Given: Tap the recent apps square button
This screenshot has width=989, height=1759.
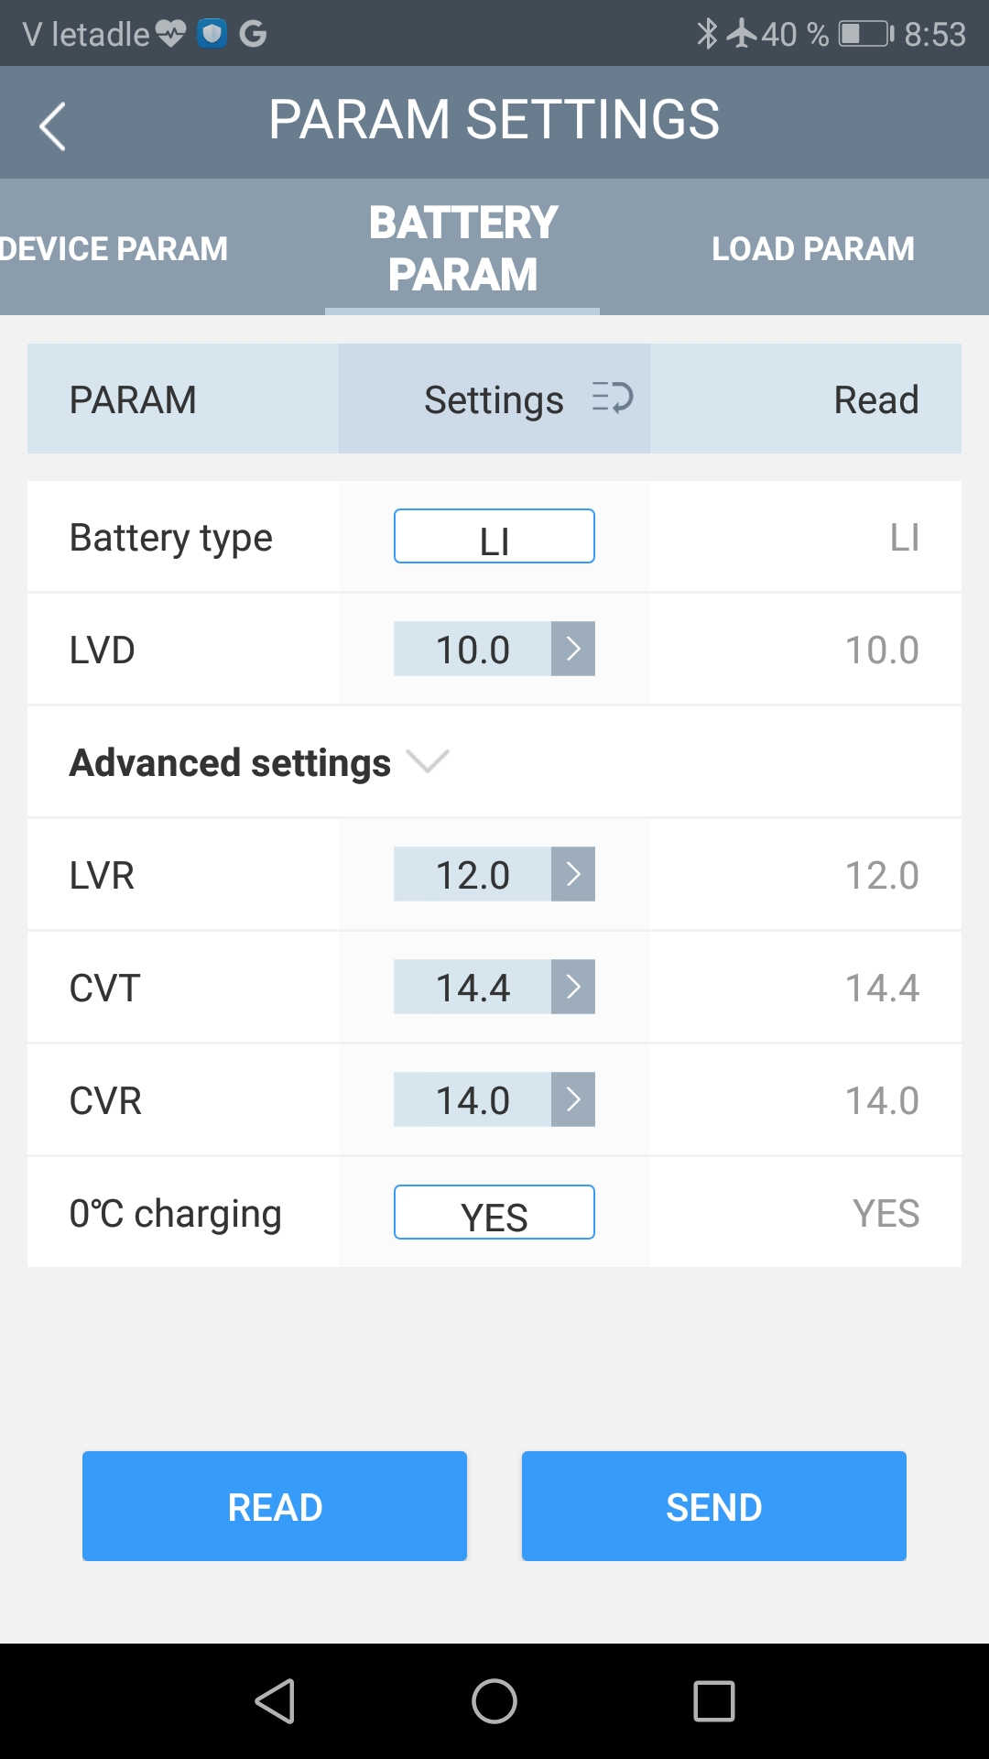Looking at the screenshot, I should click(714, 1701).
